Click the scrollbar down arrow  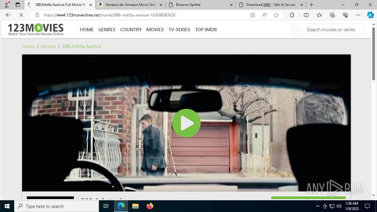373,195
